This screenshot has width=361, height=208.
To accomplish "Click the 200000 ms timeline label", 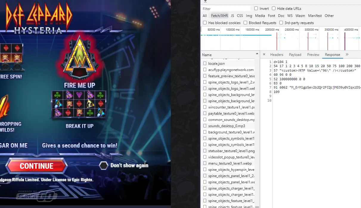I will 272,30.
